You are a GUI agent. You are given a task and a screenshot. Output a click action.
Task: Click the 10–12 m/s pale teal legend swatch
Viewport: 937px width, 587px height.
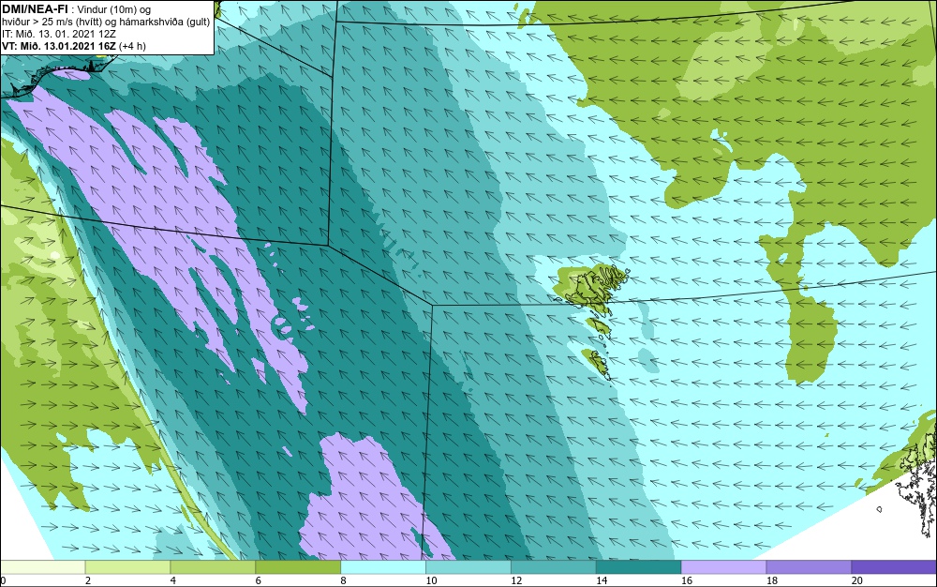pyautogui.click(x=468, y=567)
